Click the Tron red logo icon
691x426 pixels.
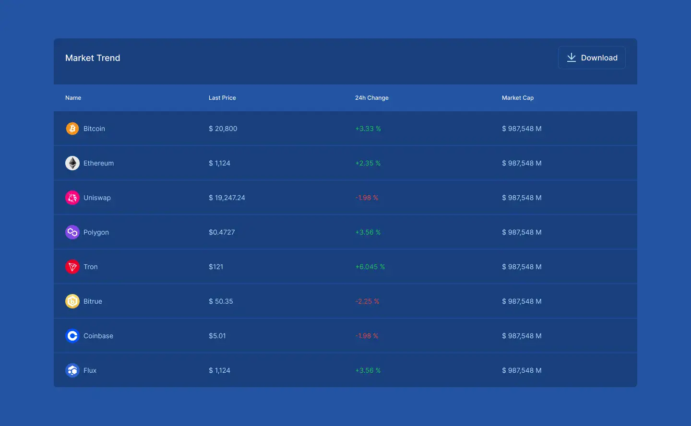(x=72, y=267)
